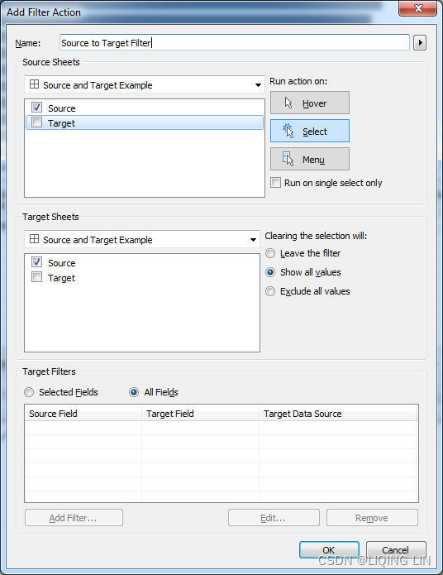443x575 pixels.
Task: Choose Select as run action trigger
Action: click(x=310, y=131)
